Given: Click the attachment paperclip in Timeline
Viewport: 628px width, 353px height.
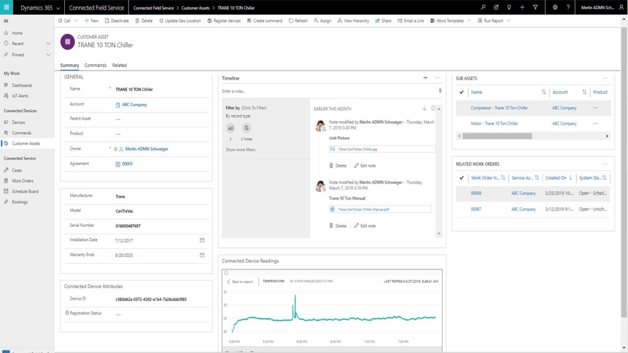Looking at the screenshot, I should 440,91.
